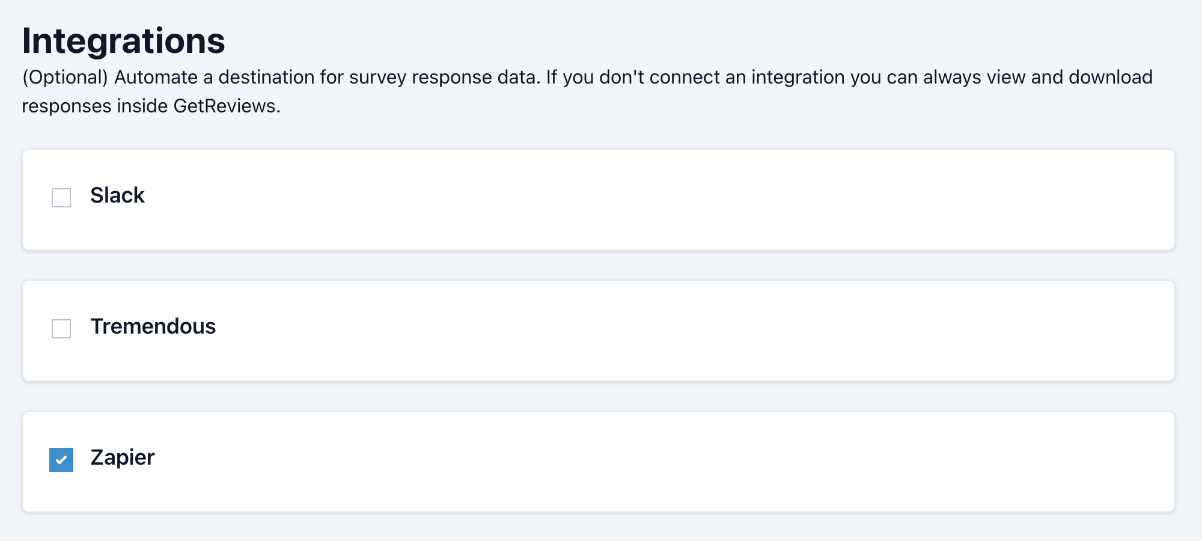Expand the Slack integration settings
This screenshot has width=1202, height=541.
pyautogui.click(x=599, y=200)
